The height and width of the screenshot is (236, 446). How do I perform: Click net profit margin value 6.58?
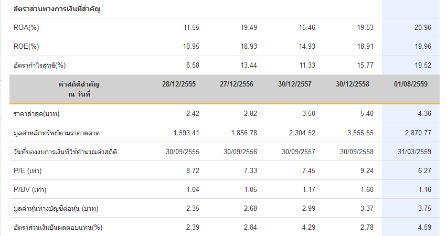pos(193,66)
